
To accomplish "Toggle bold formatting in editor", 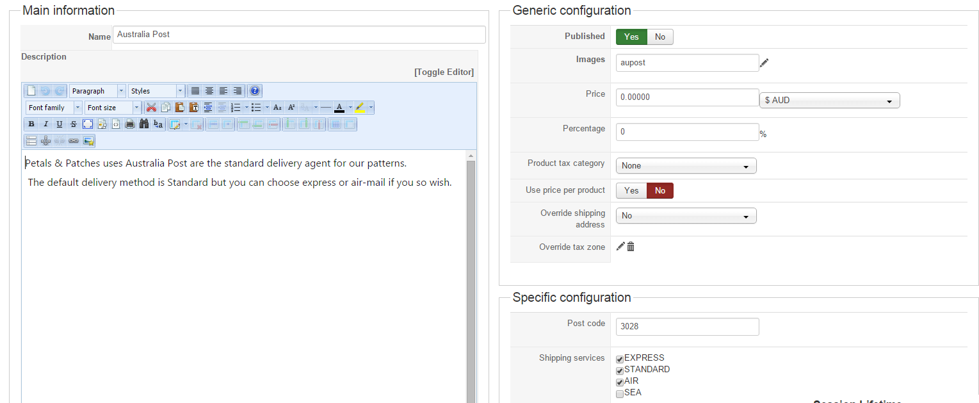I will (31, 124).
